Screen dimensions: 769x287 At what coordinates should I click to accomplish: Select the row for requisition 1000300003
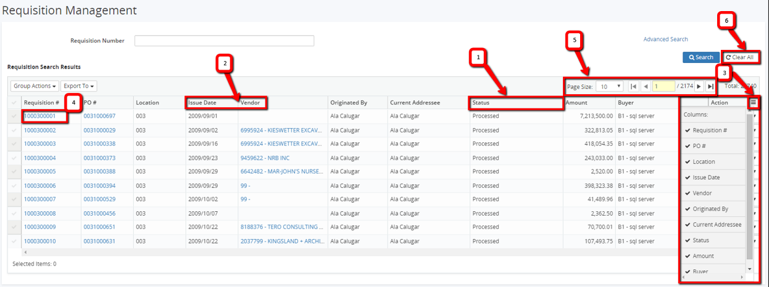point(15,143)
